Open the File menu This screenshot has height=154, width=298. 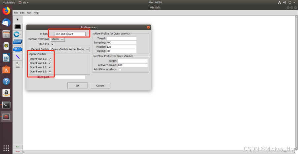tap(16, 13)
